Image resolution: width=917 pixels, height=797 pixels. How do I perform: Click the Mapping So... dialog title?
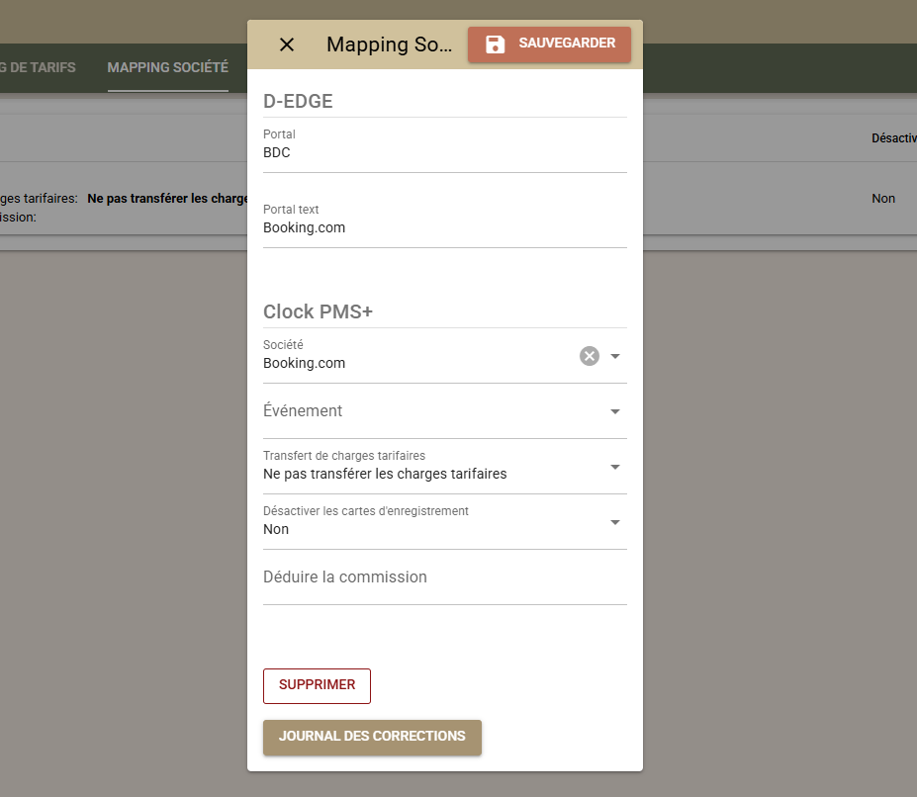(x=389, y=44)
